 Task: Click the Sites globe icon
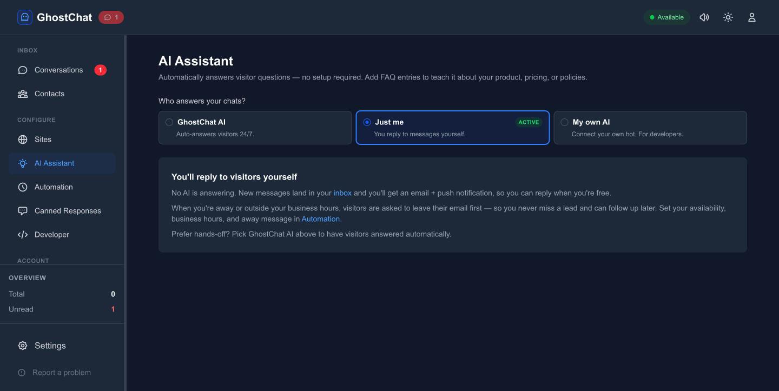23,140
